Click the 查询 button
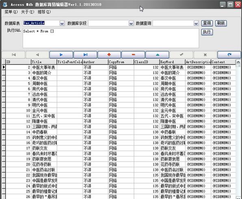 (207, 23)
